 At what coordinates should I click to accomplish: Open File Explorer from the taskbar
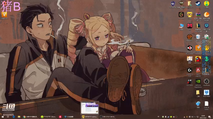click(x=19, y=117)
